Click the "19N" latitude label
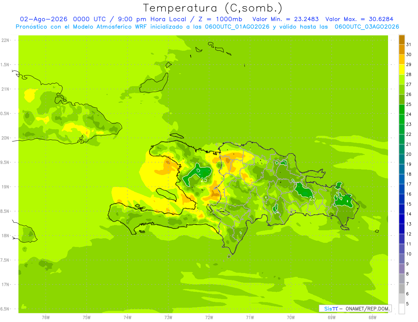 click(x=6, y=187)
